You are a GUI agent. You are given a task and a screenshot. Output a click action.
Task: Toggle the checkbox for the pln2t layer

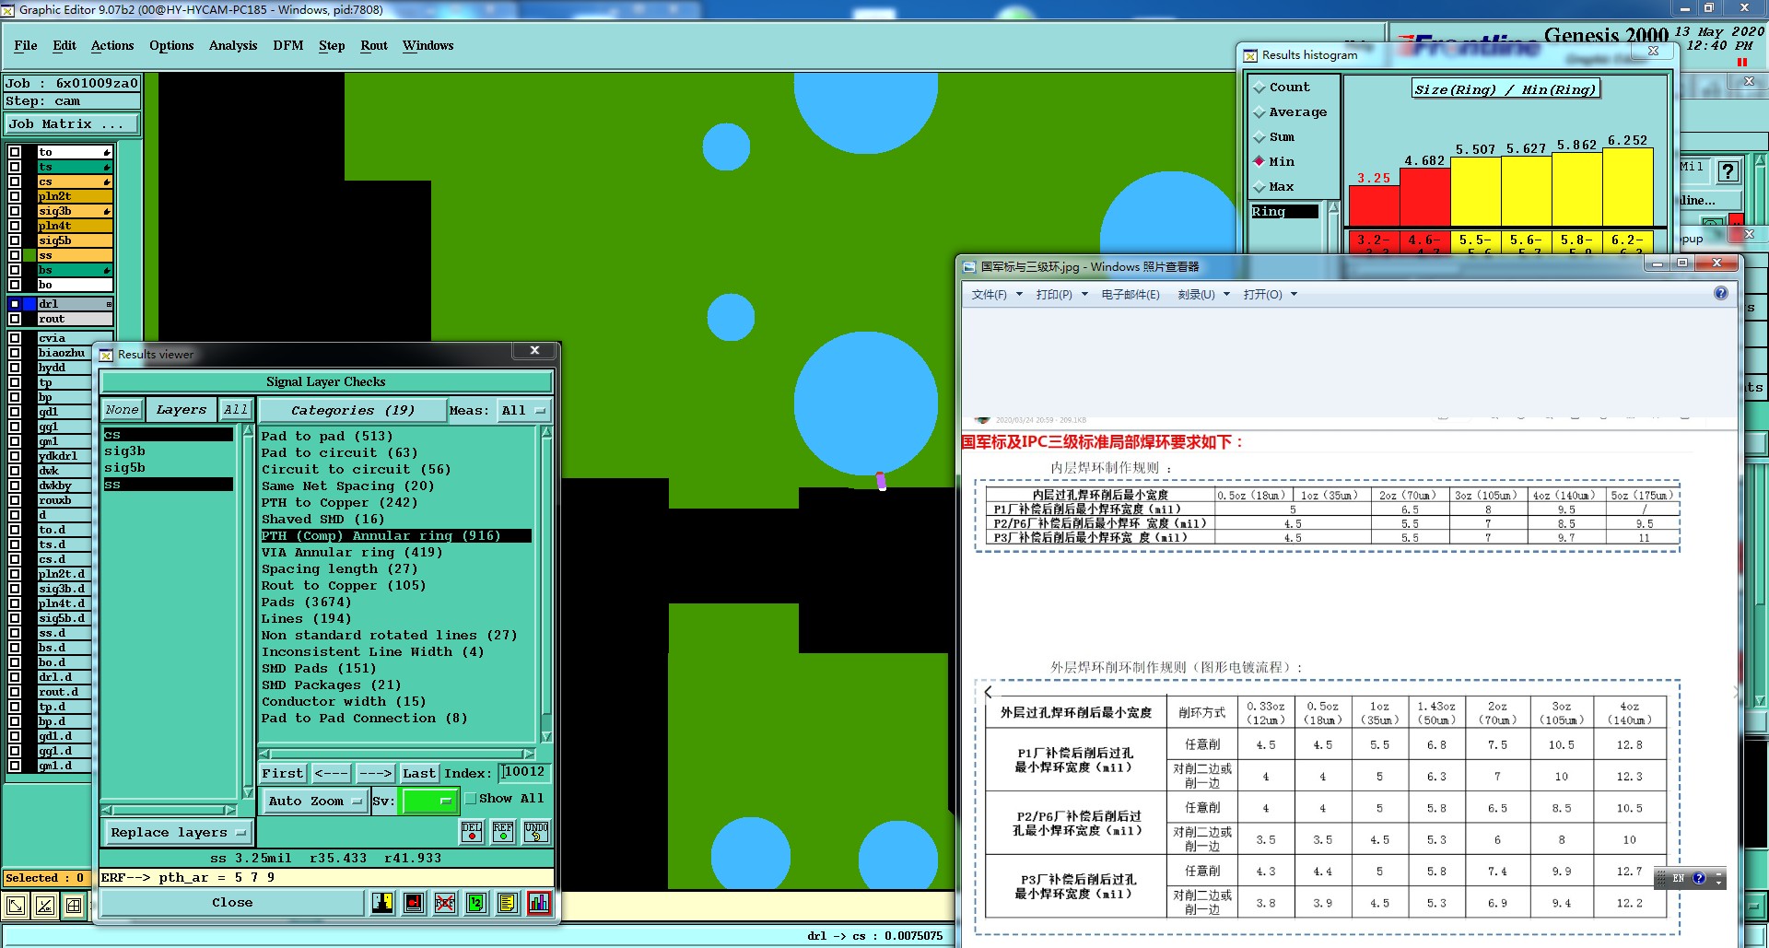coord(15,196)
